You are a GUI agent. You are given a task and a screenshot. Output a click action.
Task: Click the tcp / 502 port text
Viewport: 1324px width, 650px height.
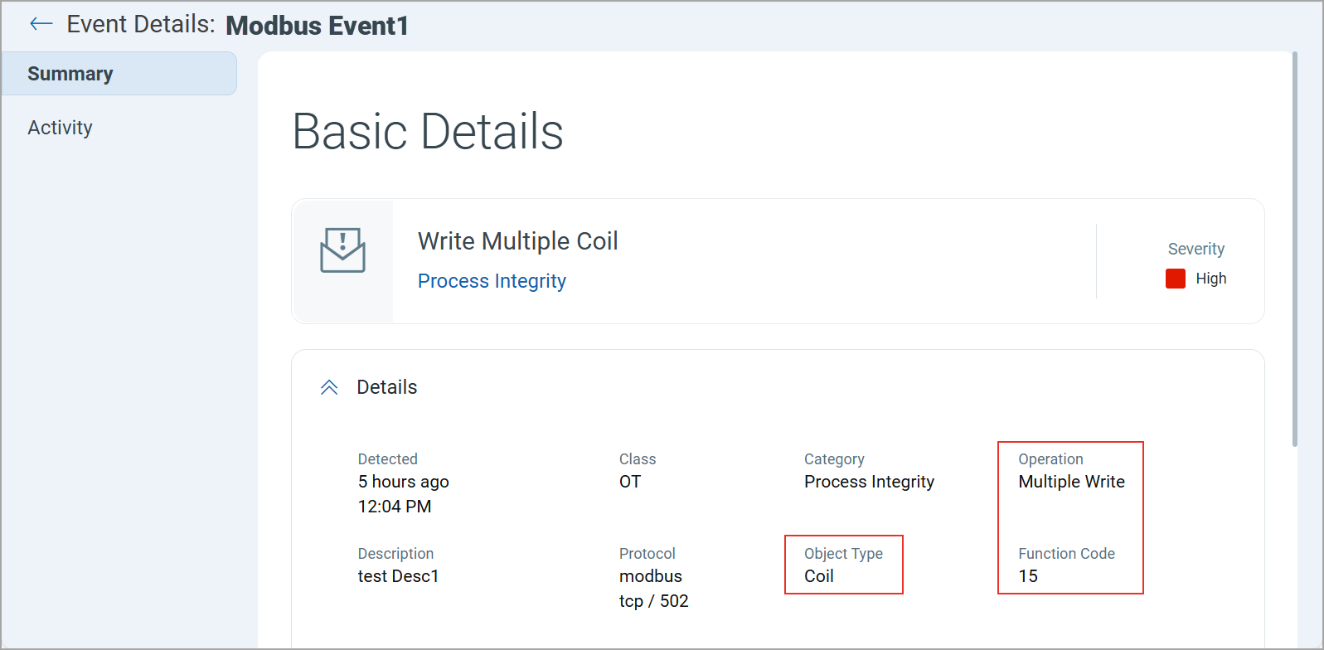(653, 601)
